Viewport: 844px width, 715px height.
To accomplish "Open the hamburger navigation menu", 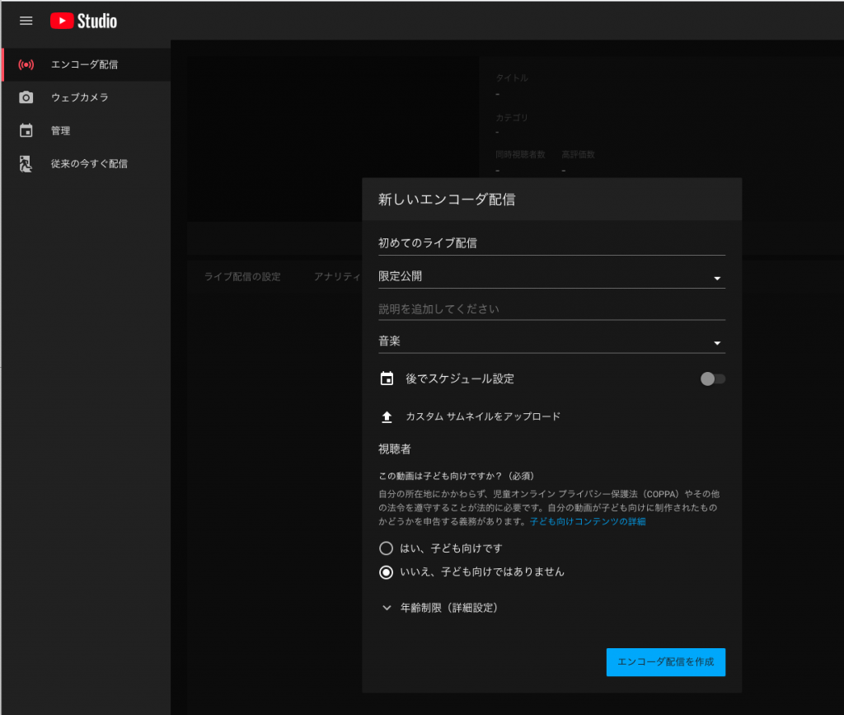I will tap(26, 21).
